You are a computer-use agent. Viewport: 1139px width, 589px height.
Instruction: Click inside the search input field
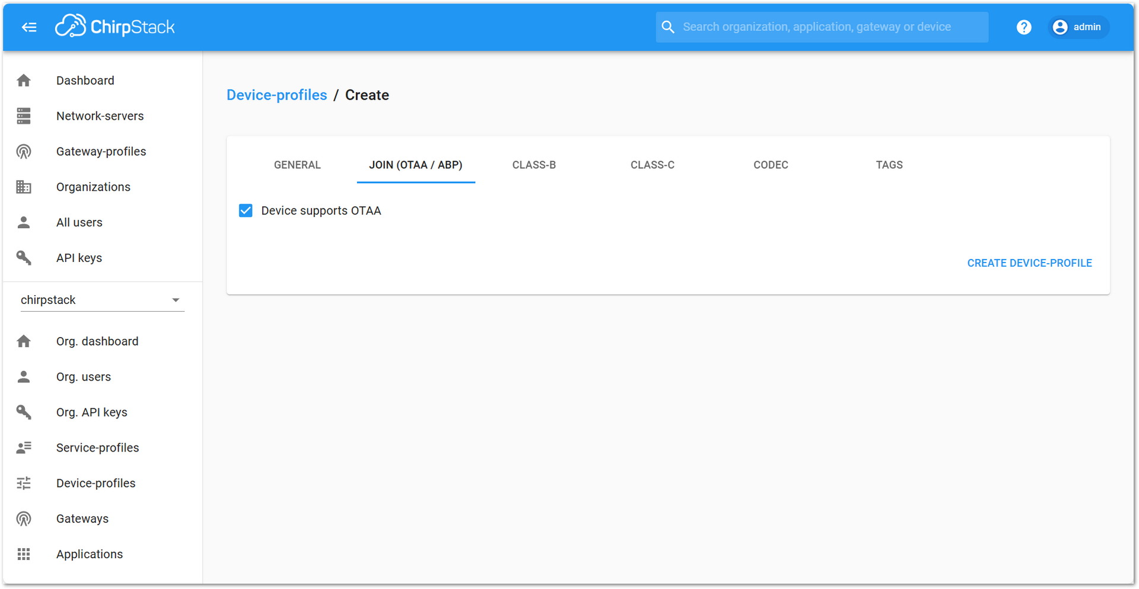[x=819, y=27]
